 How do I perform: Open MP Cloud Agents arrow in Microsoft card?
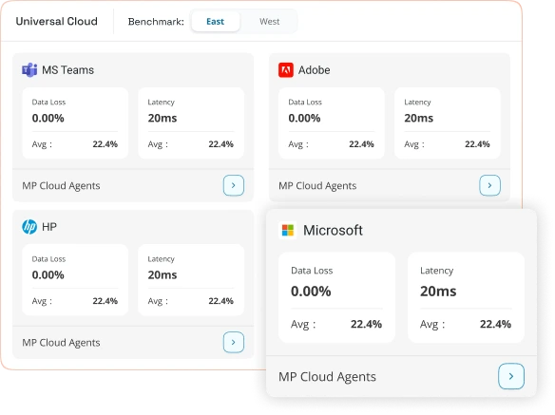(511, 376)
